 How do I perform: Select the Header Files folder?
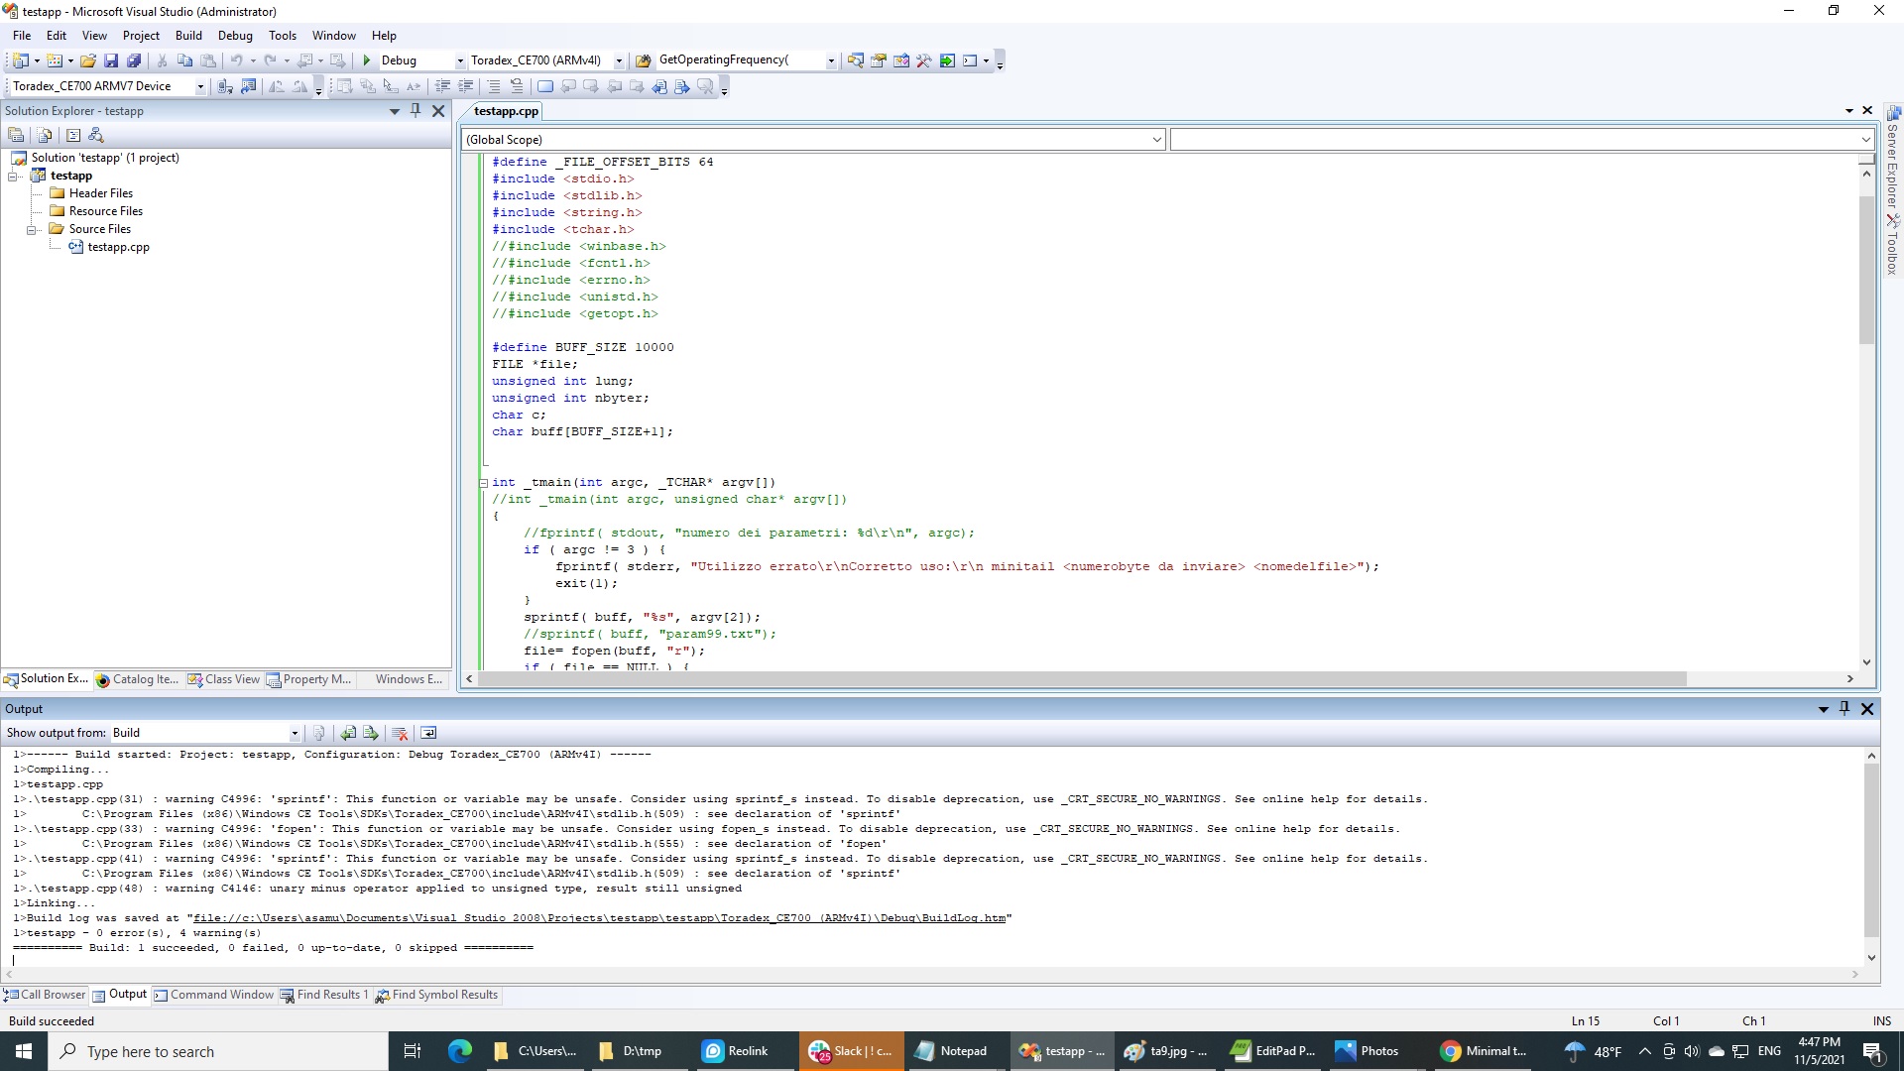(x=100, y=193)
